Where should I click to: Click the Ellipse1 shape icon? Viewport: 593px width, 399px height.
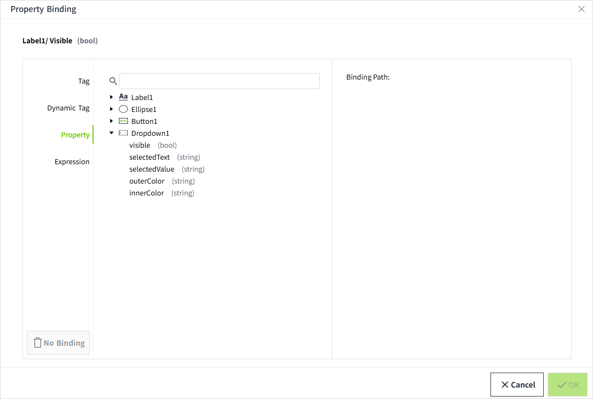[x=123, y=109]
